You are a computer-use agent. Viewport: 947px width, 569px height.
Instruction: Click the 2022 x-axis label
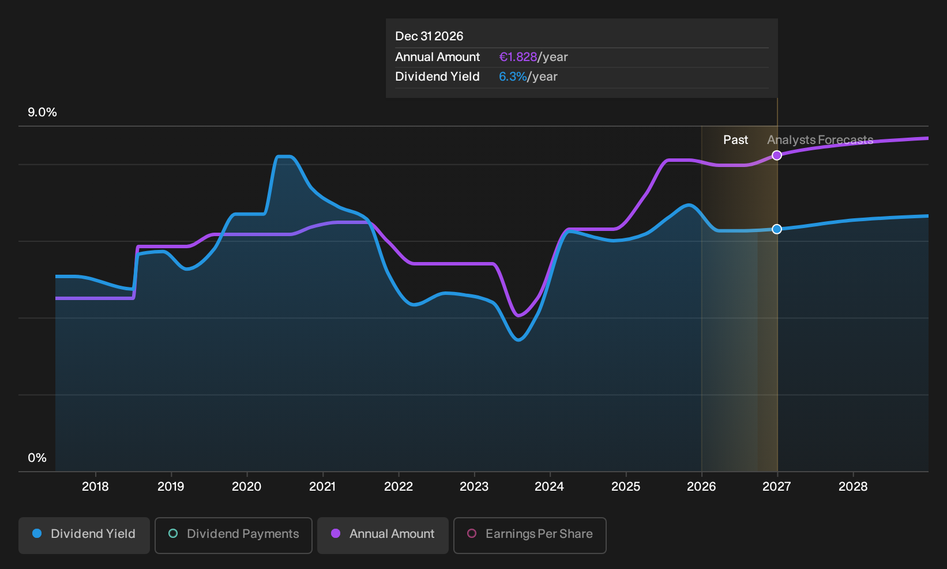point(399,487)
